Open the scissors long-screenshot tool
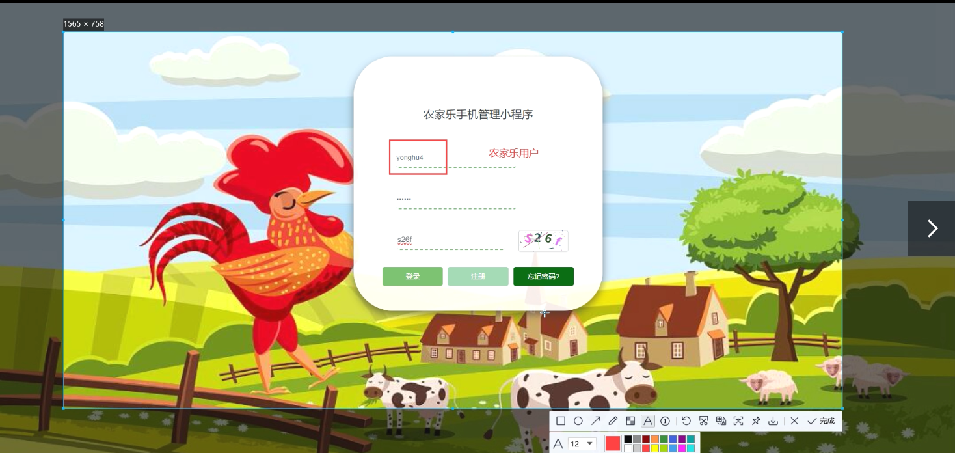 point(704,421)
